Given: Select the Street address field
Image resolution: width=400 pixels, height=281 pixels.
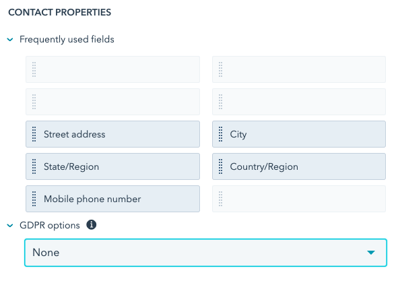Looking at the screenshot, I should 112,134.
